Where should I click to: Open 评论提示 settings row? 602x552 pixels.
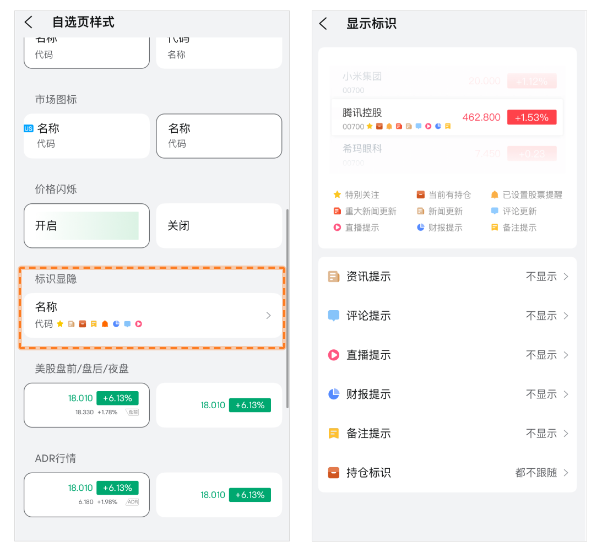pyautogui.click(x=447, y=316)
